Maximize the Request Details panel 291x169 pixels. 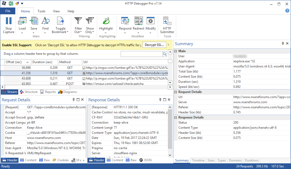(x=78, y=100)
